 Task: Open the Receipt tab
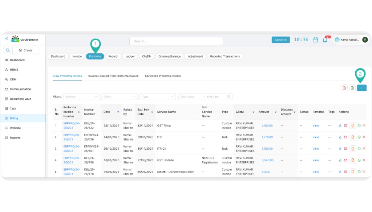point(113,56)
